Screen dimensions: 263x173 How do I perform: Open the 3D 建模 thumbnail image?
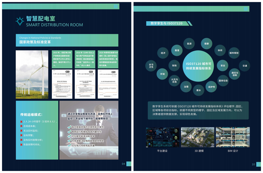198,137
